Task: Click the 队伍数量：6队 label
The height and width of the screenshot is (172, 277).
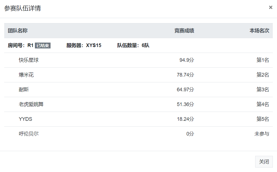Action: pos(133,45)
